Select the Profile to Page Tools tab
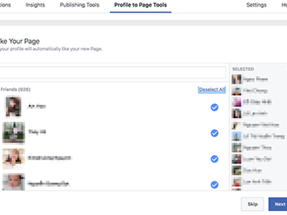This screenshot has width=287, height=215. [140, 5]
